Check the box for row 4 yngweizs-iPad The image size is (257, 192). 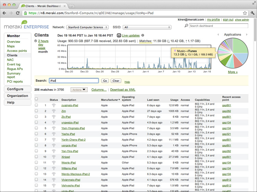[36, 122]
